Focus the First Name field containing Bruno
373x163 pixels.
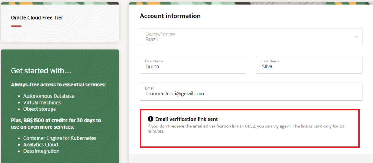click(193, 65)
